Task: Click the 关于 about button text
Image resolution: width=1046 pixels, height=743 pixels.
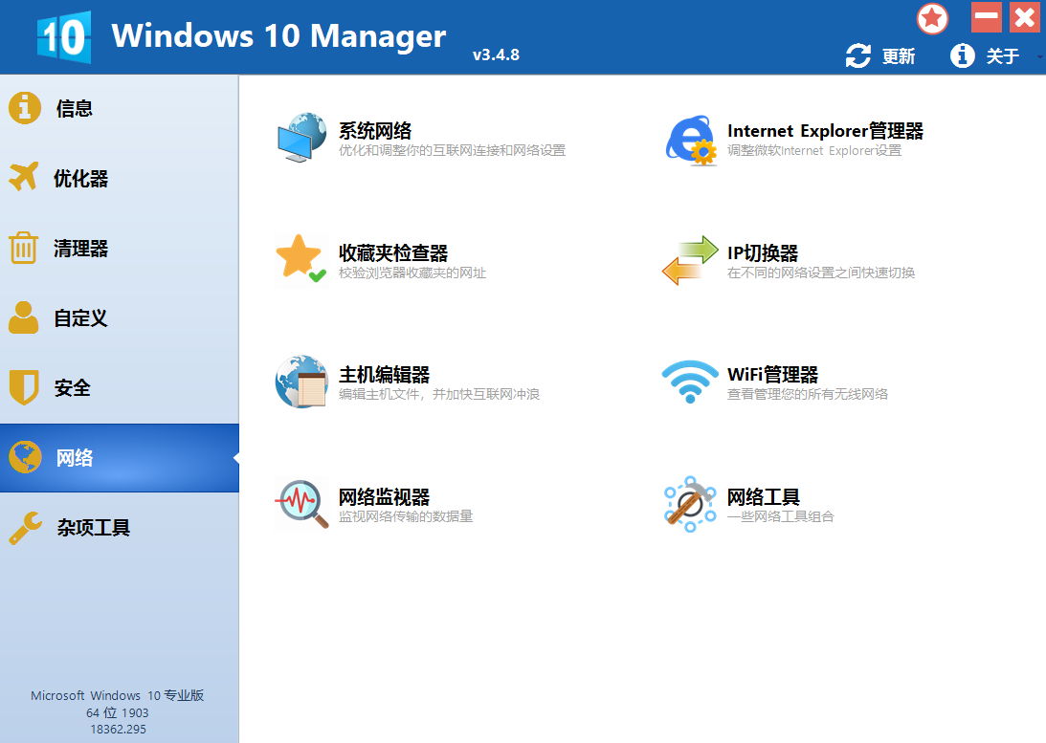Action: point(1003,56)
